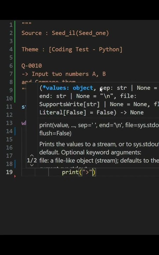Click line number 2 in gutter
The height and width of the screenshot is (255, 159).
click(x=11, y=33)
